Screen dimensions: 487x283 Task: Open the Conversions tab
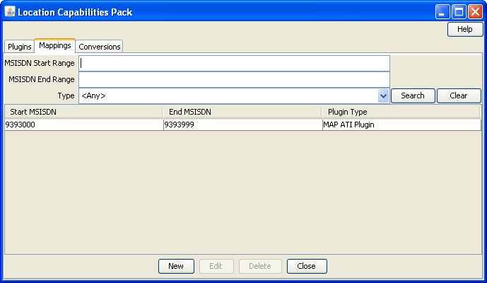pos(100,47)
